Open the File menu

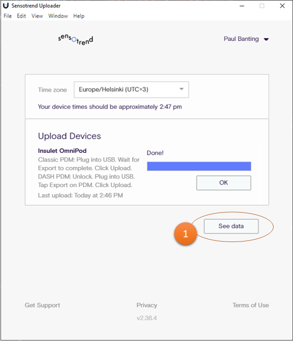tap(8, 16)
